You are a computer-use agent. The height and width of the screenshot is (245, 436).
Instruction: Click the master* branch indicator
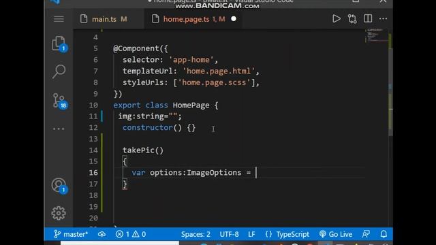pyautogui.click(x=71, y=234)
